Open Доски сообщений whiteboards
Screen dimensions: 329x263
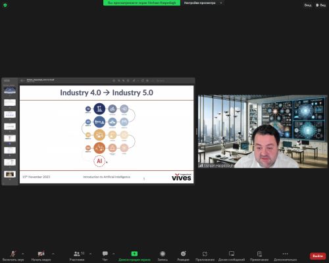coord(232,256)
